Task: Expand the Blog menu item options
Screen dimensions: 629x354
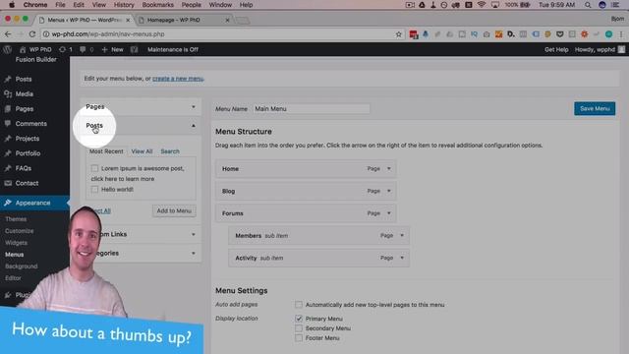Action: click(389, 191)
